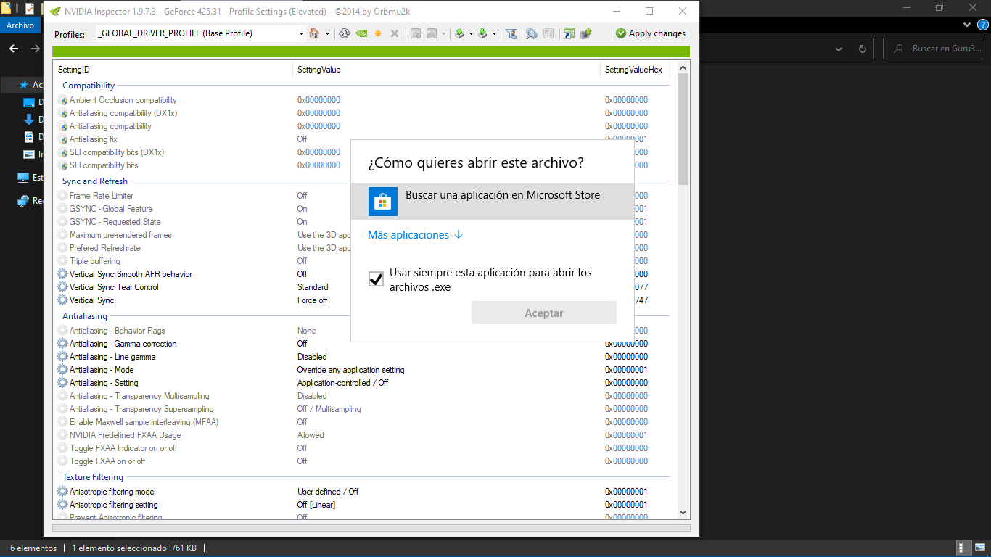This screenshot has width=991, height=557.
Task: Switch Explorer to details view icon
Action: point(964,548)
